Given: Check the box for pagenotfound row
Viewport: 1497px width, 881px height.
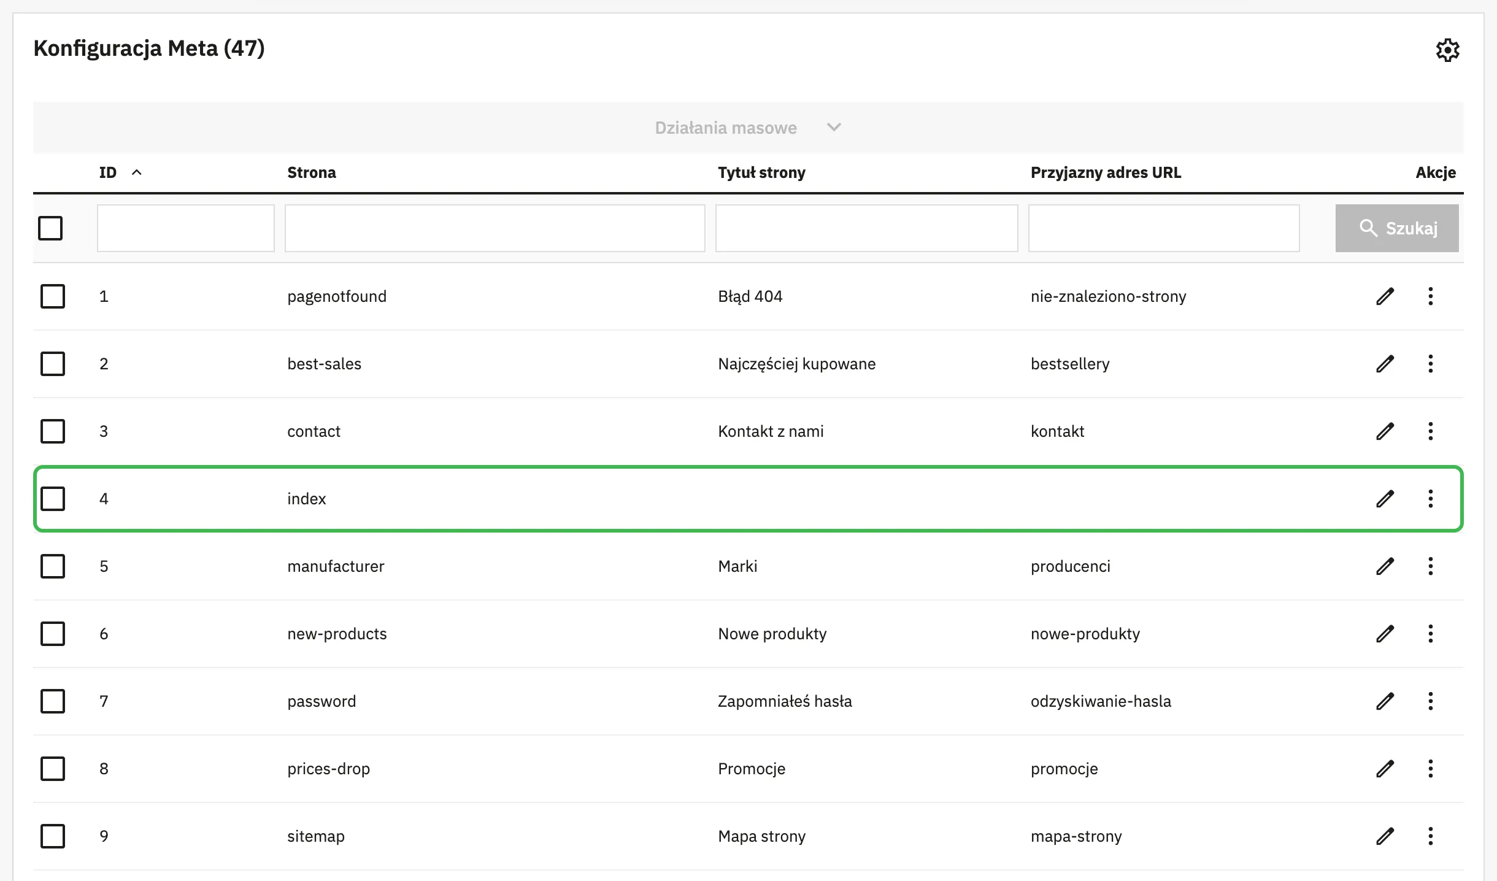Looking at the screenshot, I should coord(53,296).
